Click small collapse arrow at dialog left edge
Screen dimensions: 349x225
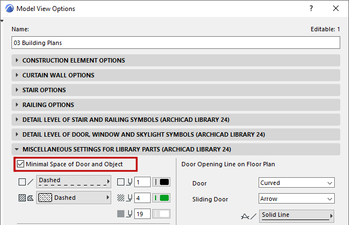(x=2, y=21)
